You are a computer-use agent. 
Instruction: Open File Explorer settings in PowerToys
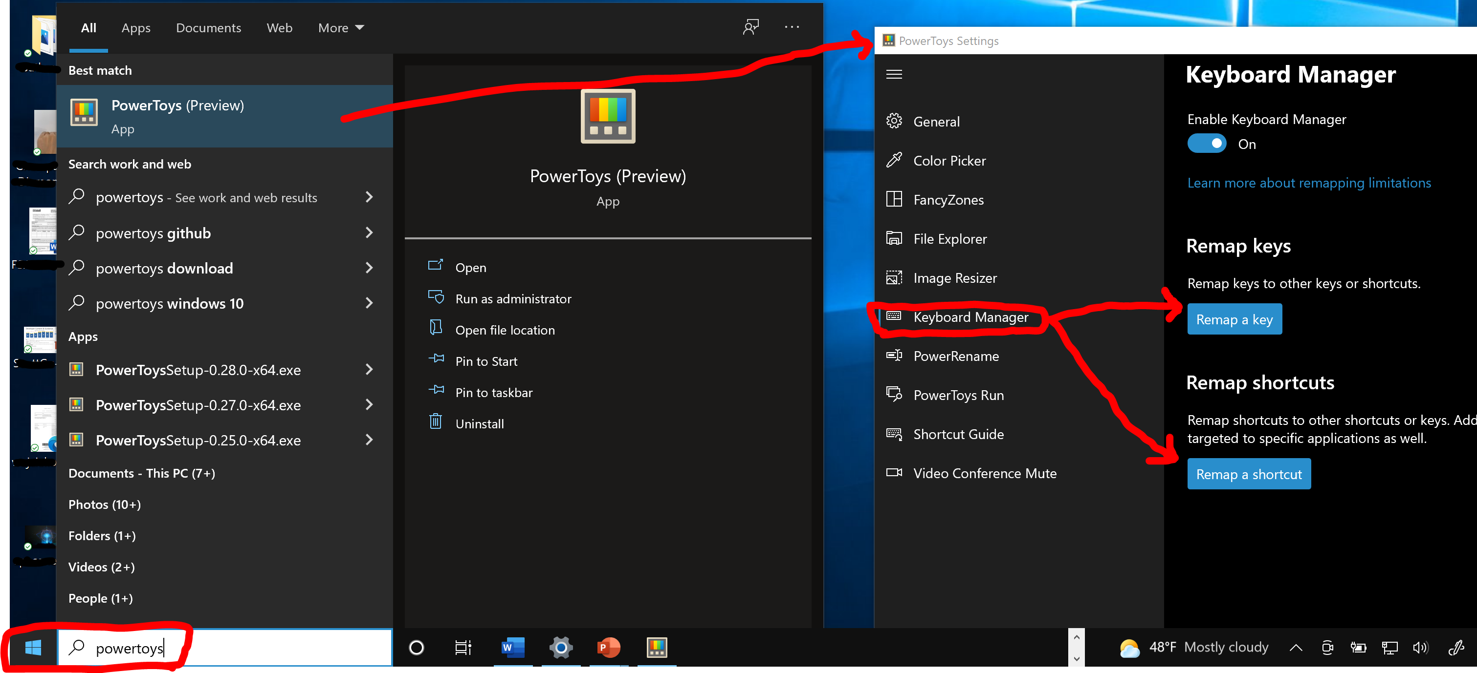tap(950, 238)
